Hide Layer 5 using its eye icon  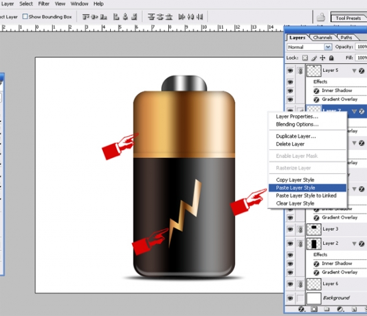point(290,71)
